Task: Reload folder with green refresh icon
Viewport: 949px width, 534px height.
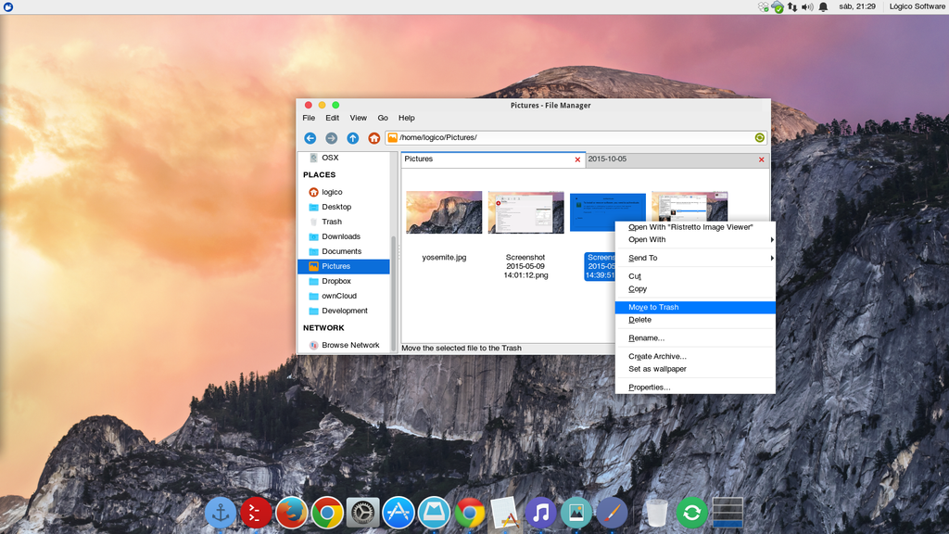Action: 760,137
